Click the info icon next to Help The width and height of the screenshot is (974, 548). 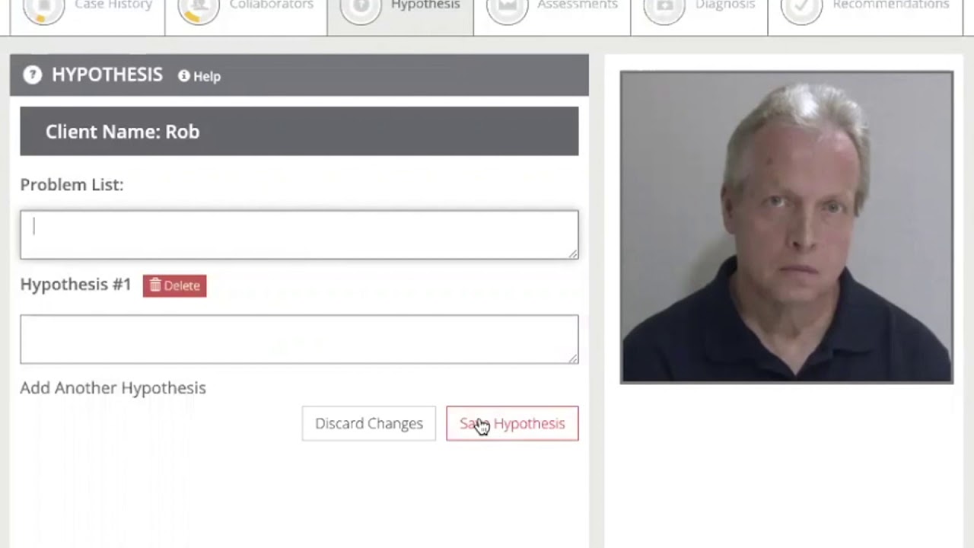coord(183,75)
